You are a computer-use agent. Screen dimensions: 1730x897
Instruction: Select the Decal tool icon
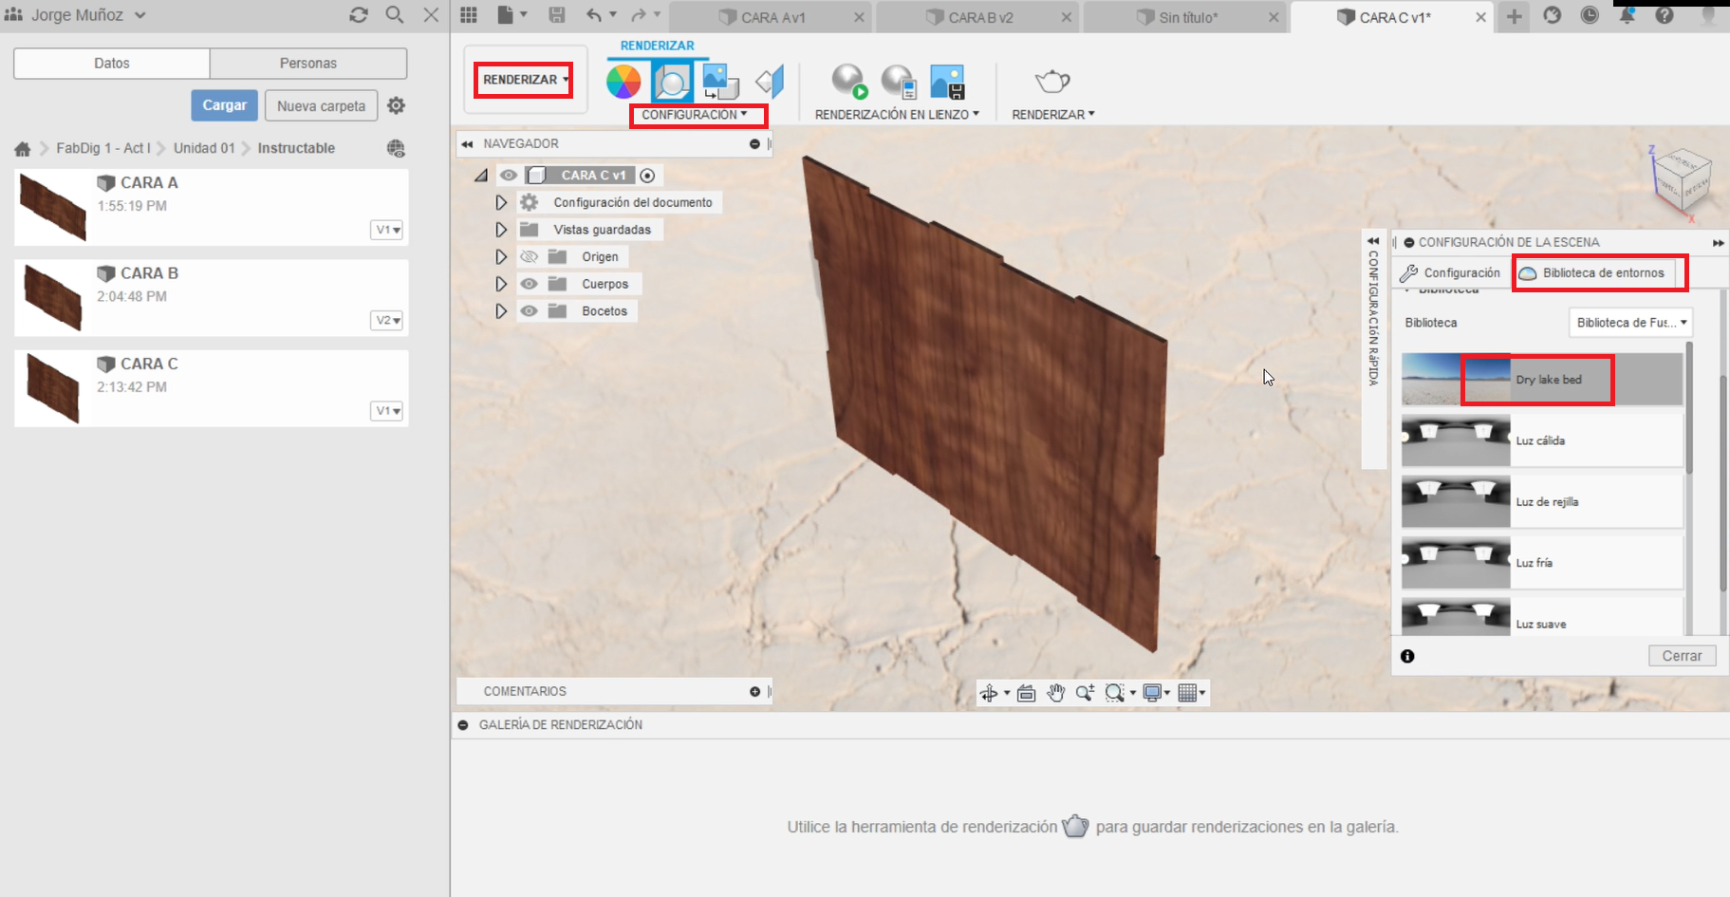pos(720,82)
